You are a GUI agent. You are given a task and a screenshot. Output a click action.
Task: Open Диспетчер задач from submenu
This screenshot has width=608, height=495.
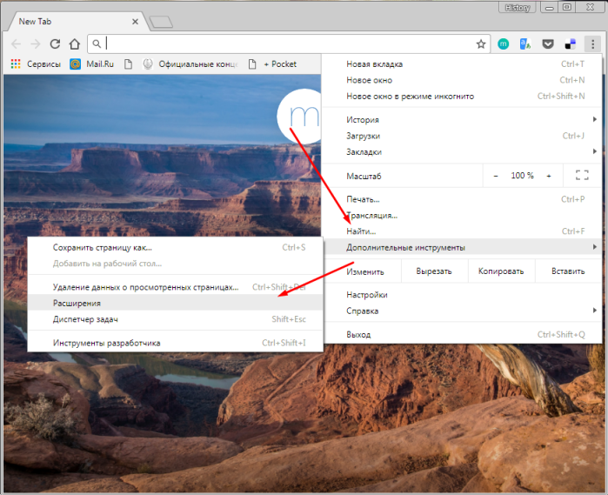coord(175,319)
